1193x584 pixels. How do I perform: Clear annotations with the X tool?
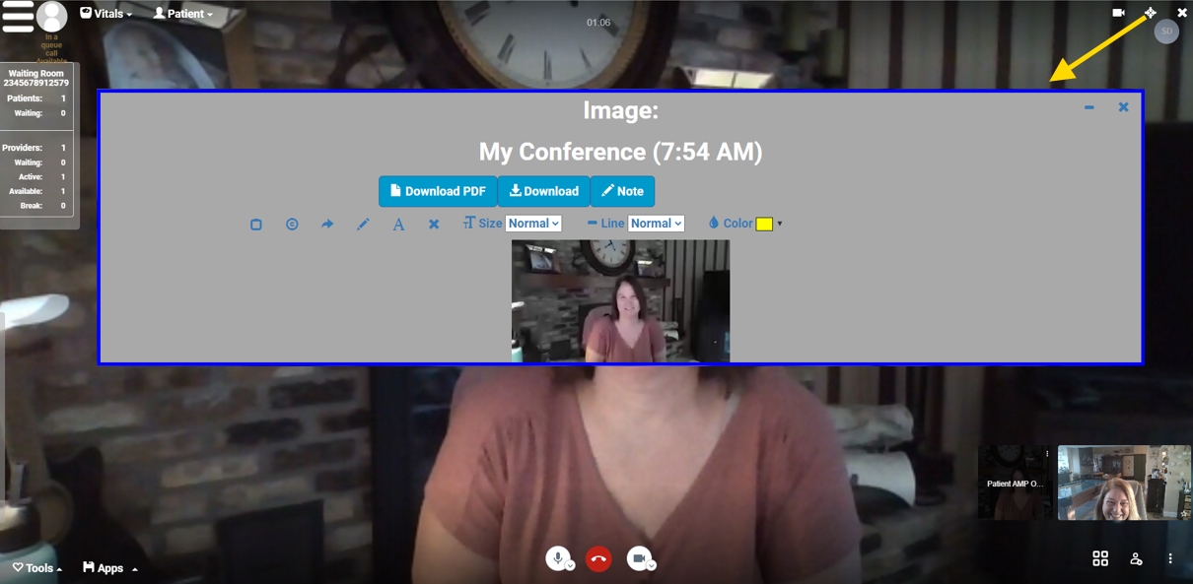pos(434,225)
